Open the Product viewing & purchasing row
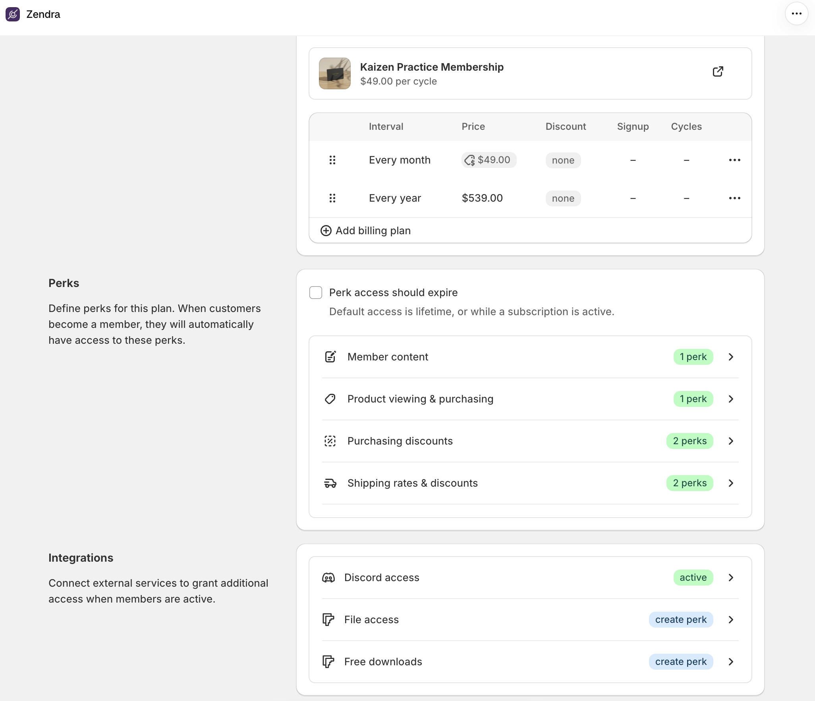The width and height of the screenshot is (815, 701). pyautogui.click(x=530, y=399)
